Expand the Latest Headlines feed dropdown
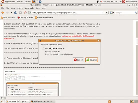The height and width of the screenshot is (103, 138). click(44, 17)
